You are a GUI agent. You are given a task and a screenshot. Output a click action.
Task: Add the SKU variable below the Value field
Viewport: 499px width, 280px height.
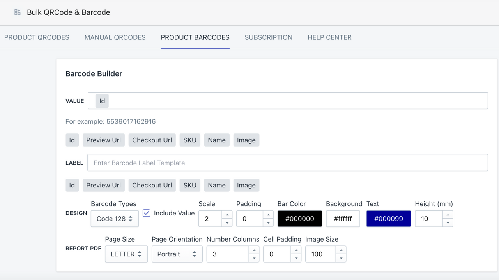click(190, 140)
